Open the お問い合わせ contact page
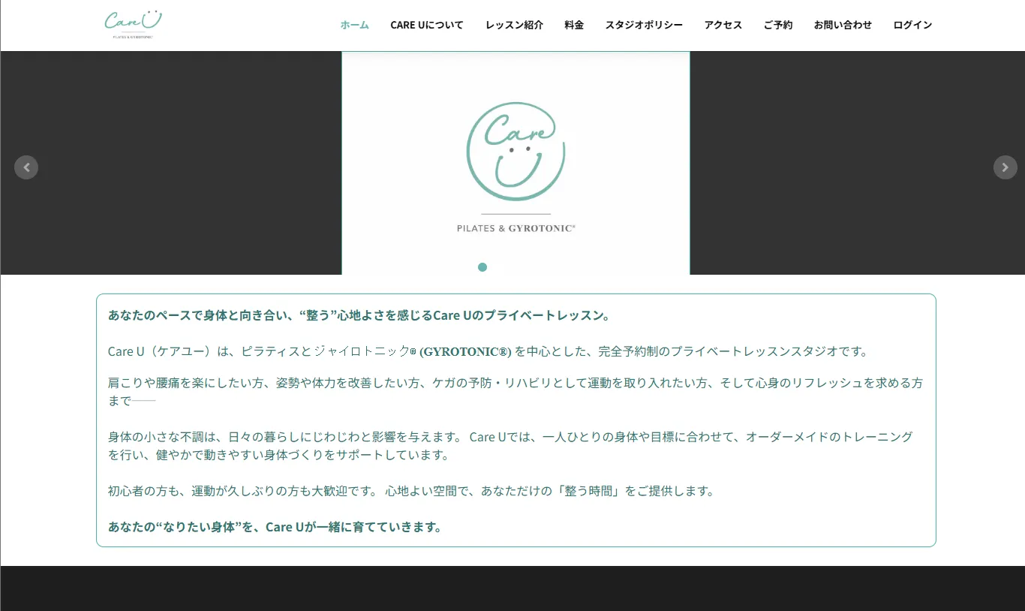This screenshot has width=1025, height=611. [x=843, y=25]
